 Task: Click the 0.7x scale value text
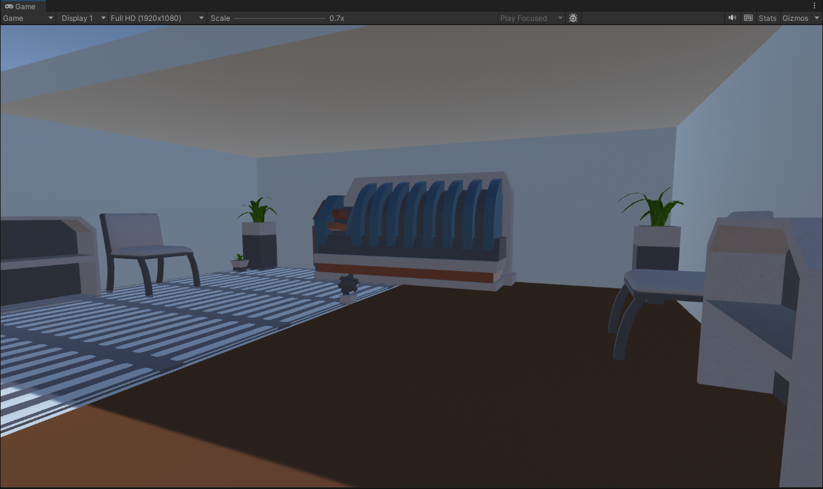(x=337, y=18)
